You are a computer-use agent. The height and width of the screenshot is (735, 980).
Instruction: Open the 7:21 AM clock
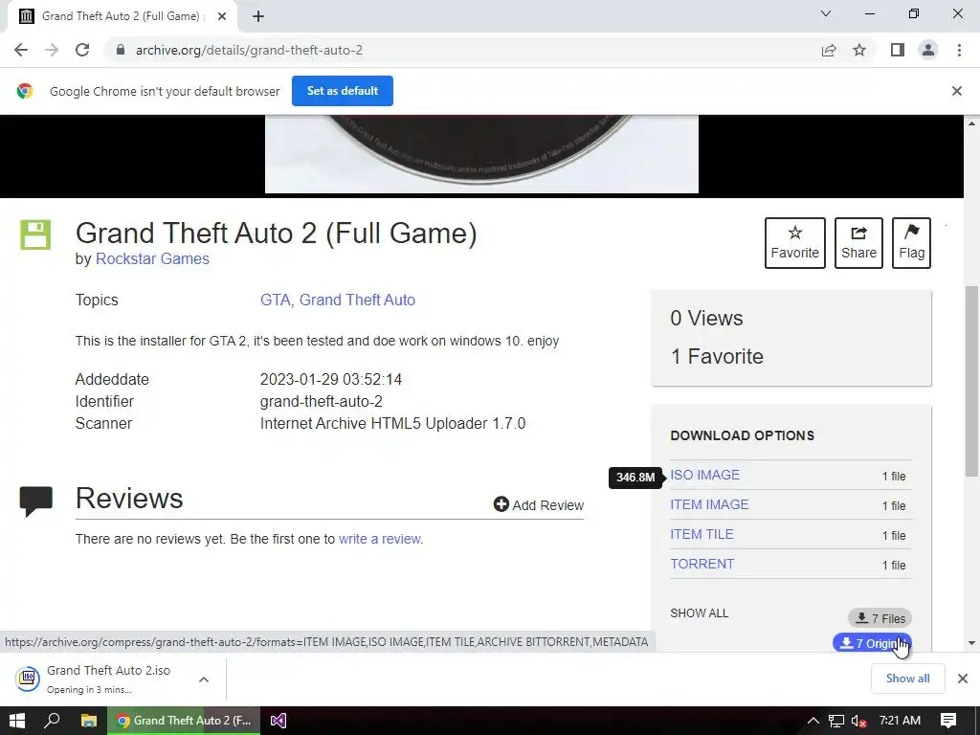pyautogui.click(x=900, y=721)
